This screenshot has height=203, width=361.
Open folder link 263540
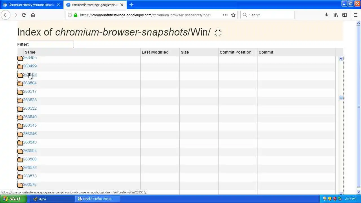pos(30,117)
